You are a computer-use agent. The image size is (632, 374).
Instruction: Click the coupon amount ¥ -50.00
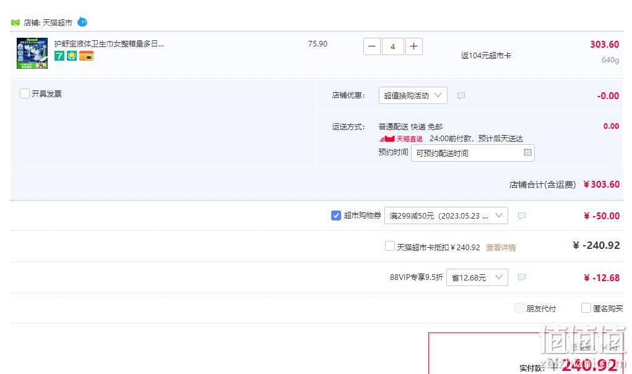click(602, 215)
